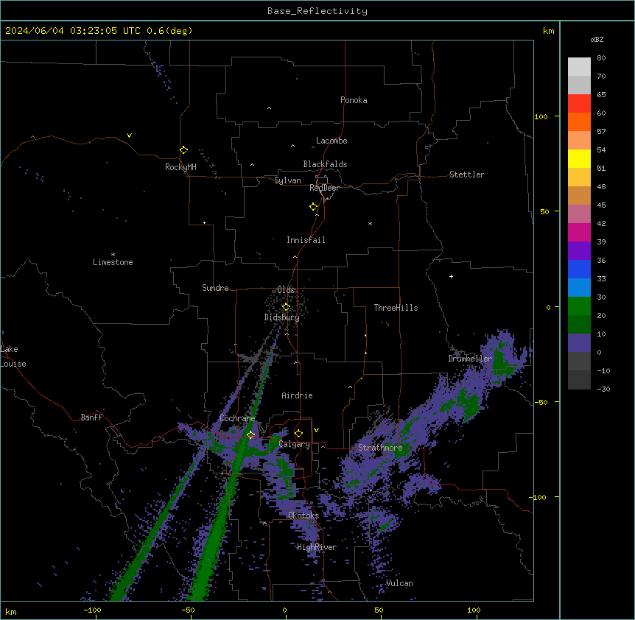The height and width of the screenshot is (620, 635).
Task: Click the yellow marker below Cochrane
Action: (250, 434)
